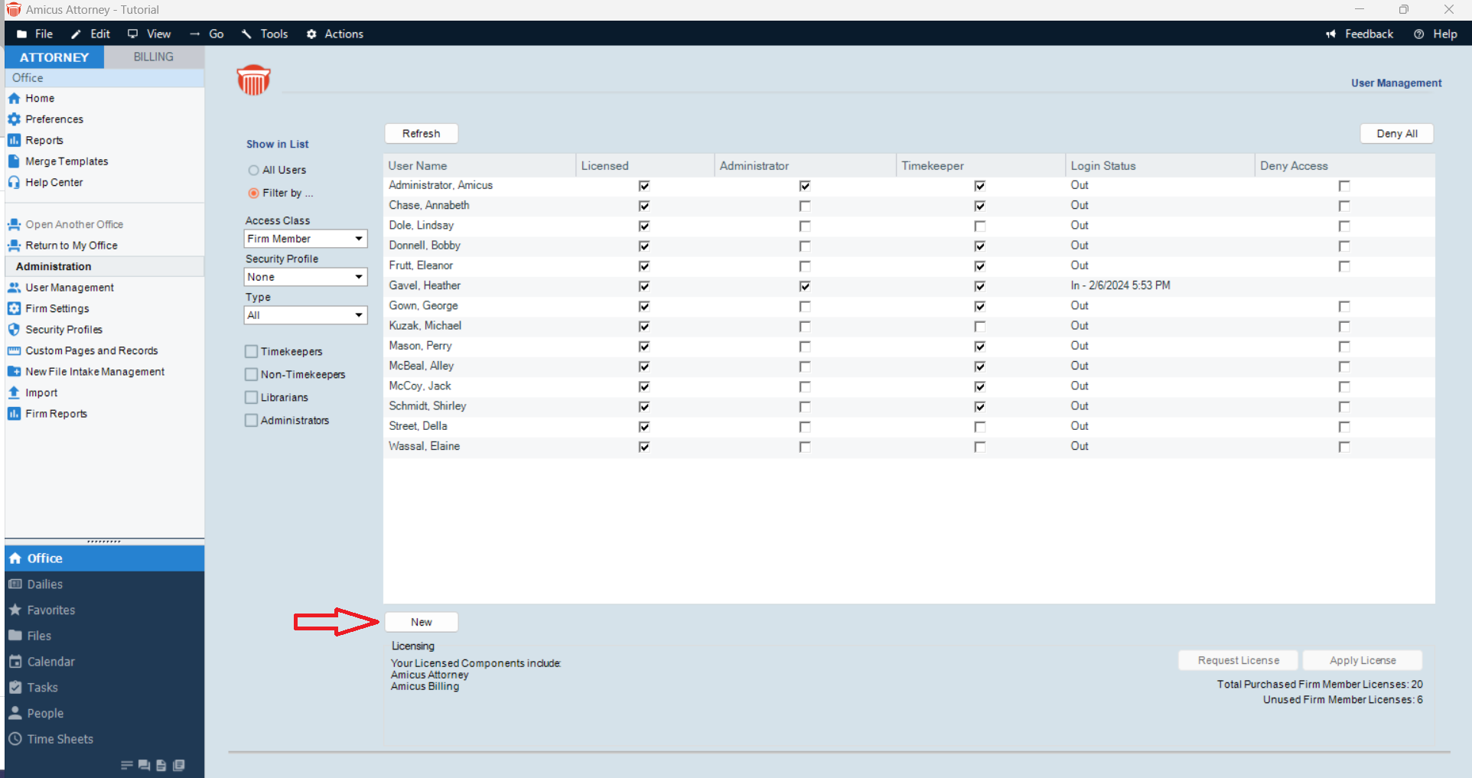Click the chat bubbles icon at sidebar bottom
The height and width of the screenshot is (778, 1472).
pyautogui.click(x=144, y=766)
